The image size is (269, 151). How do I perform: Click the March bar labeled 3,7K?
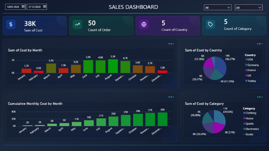point(51,68)
